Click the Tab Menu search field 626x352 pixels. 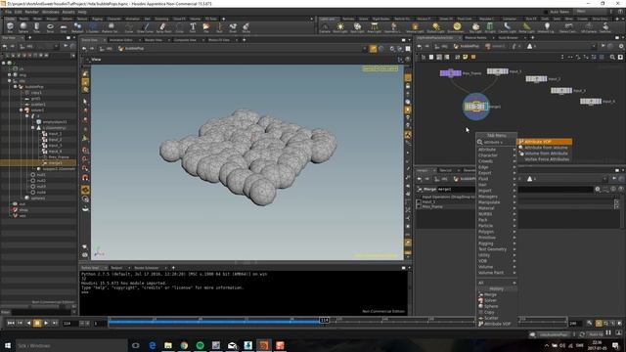496,142
